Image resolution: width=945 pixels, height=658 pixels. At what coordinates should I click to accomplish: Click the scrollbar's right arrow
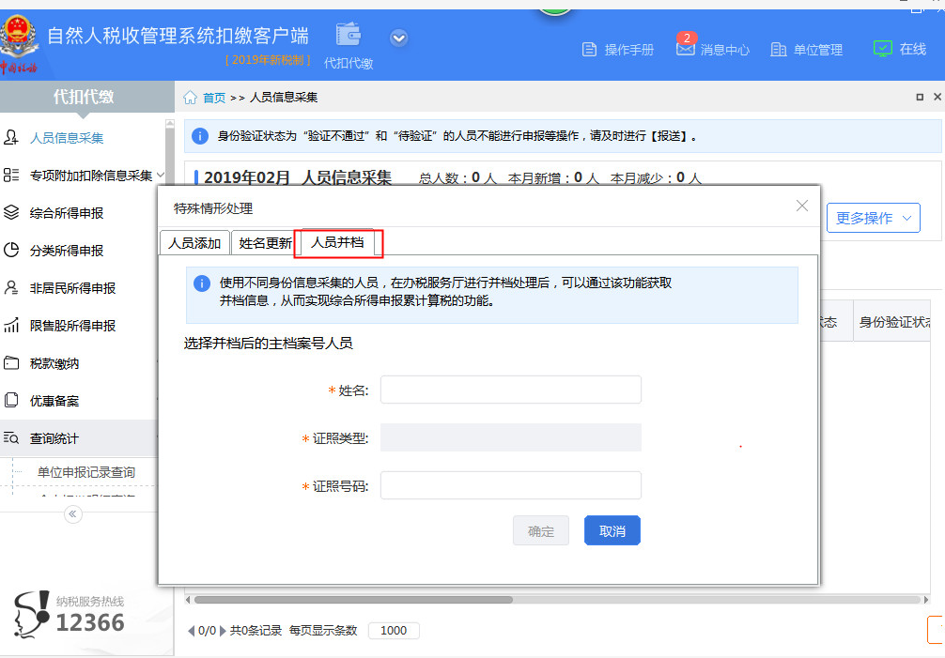click(x=926, y=600)
